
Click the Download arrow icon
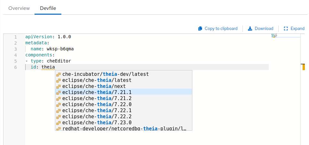tap(250, 29)
